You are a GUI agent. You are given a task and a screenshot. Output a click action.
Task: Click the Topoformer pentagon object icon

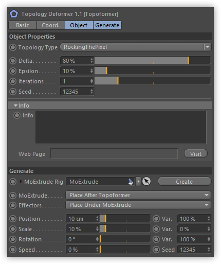pos(14,14)
